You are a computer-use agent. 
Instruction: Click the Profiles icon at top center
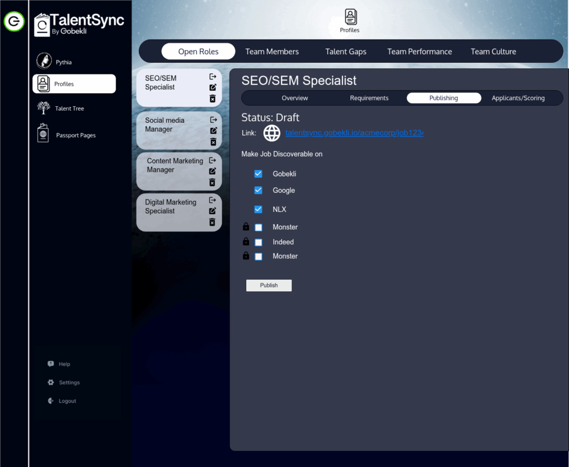pyautogui.click(x=350, y=17)
